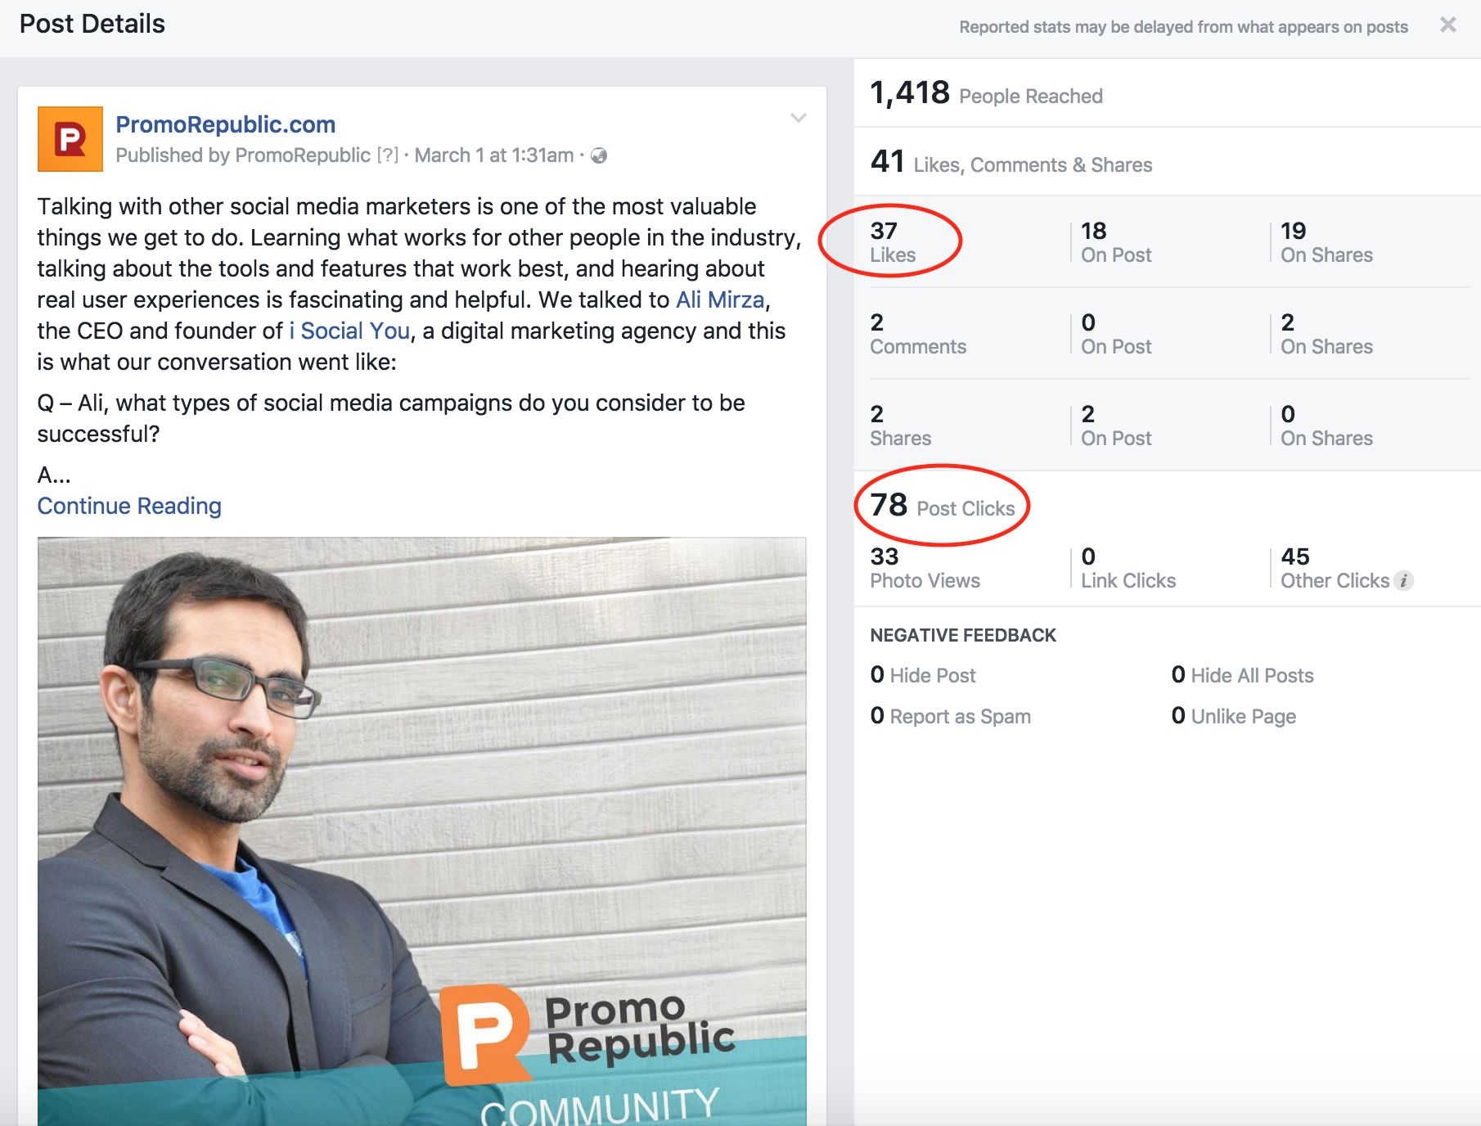Click the 2 Shares figure

click(901, 426)
